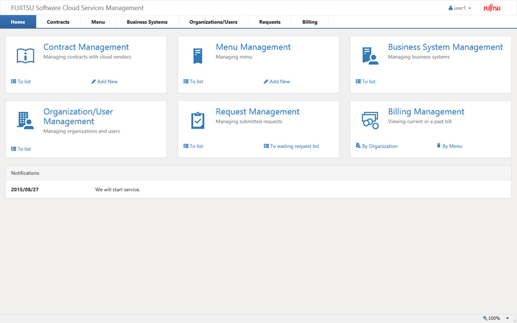View billing By Organization

click(x=377, y=146)
